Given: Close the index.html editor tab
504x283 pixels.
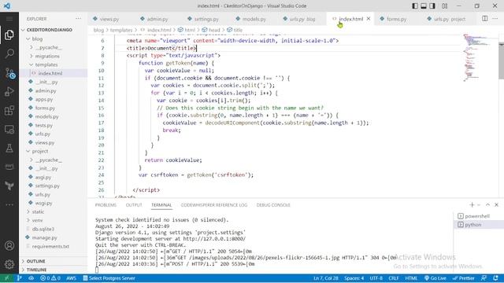Looking at the screenshot, I should click(369, 19).
